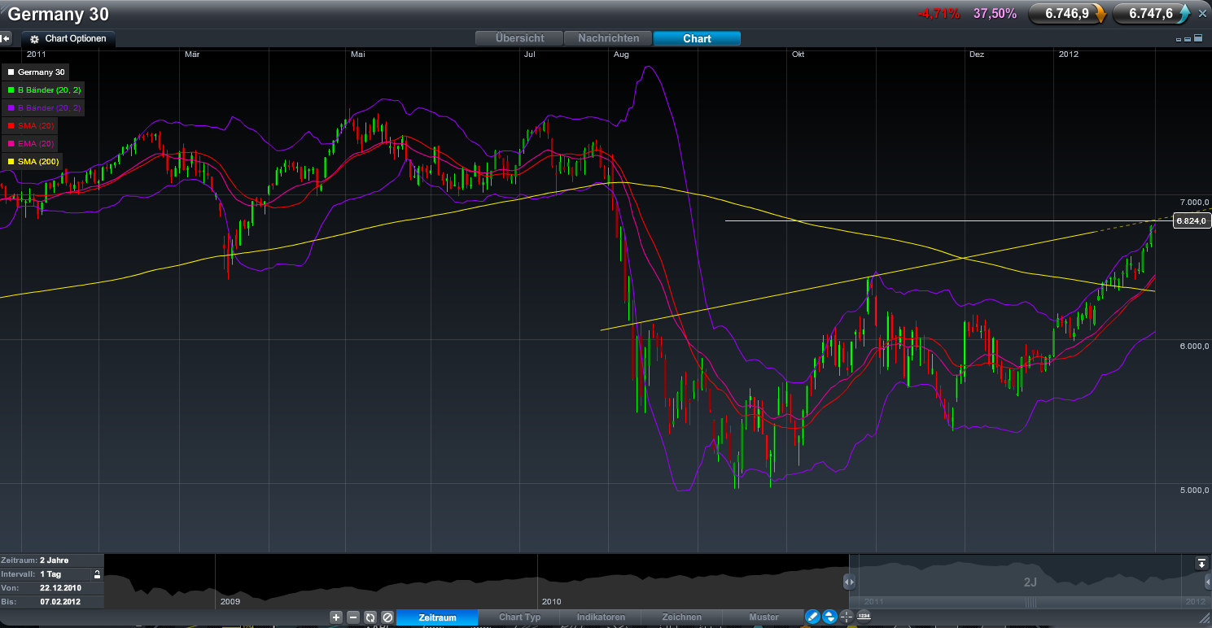Open the Chart Optionen tab

[x=68, y=39]
